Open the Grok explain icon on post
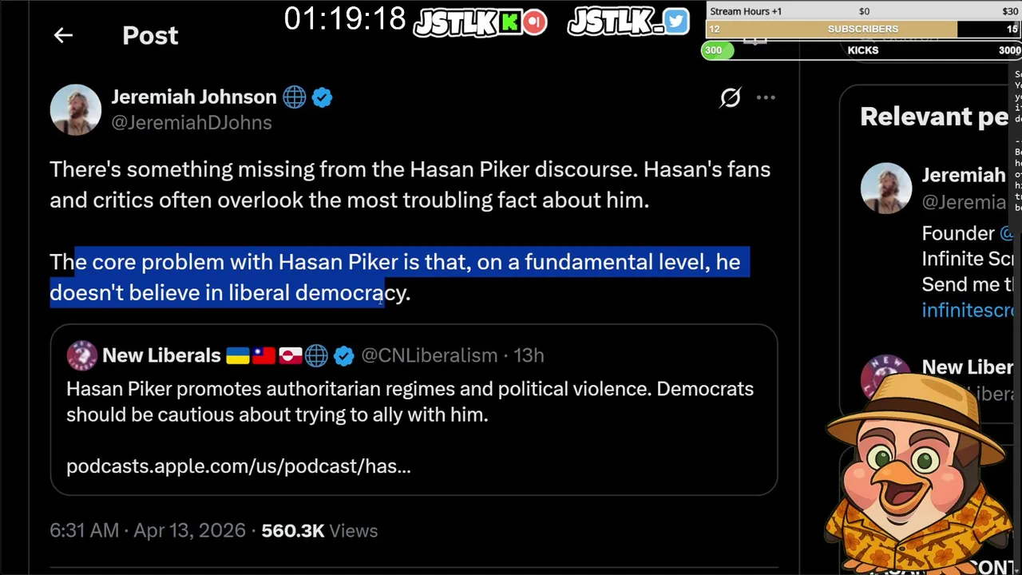Screen dimensions: 1022x575 (730, 97)
